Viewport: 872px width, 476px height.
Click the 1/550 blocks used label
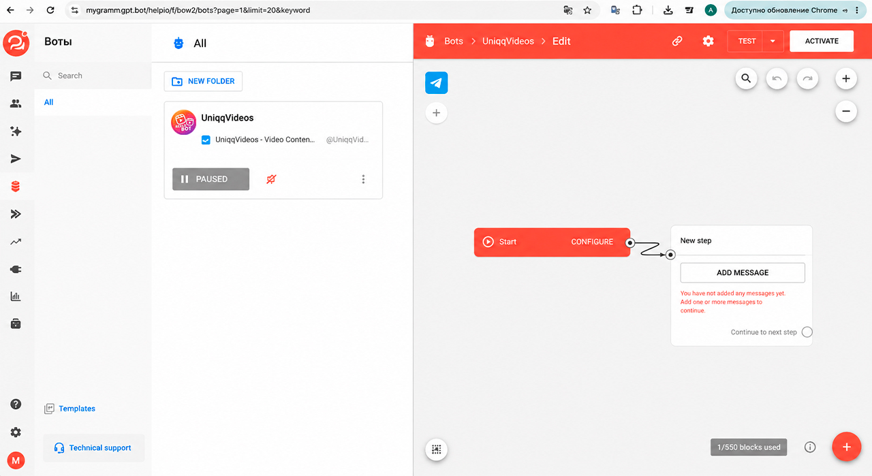coord(749,447)
